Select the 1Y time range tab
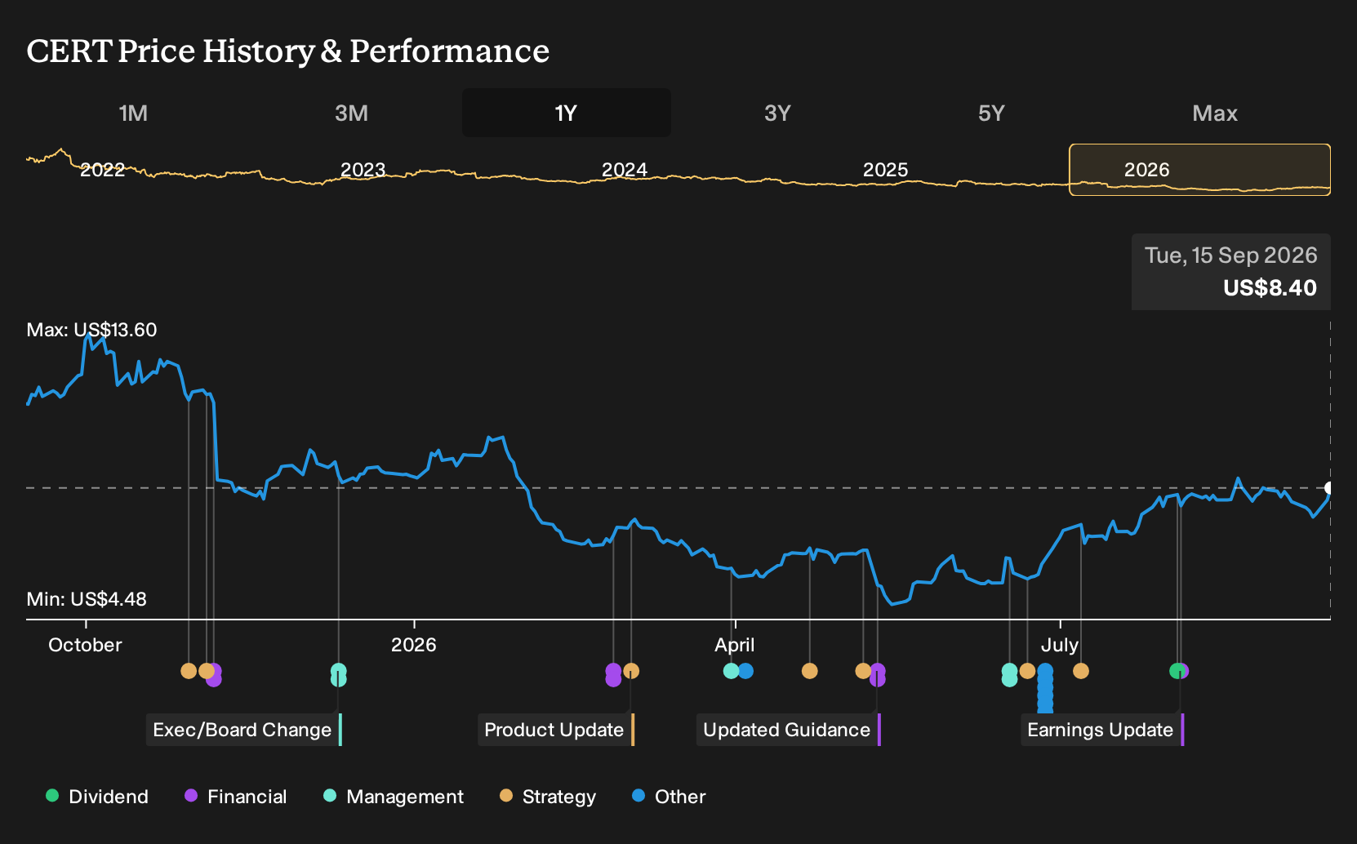This screenshot has height=844, width=1357. 567,113
